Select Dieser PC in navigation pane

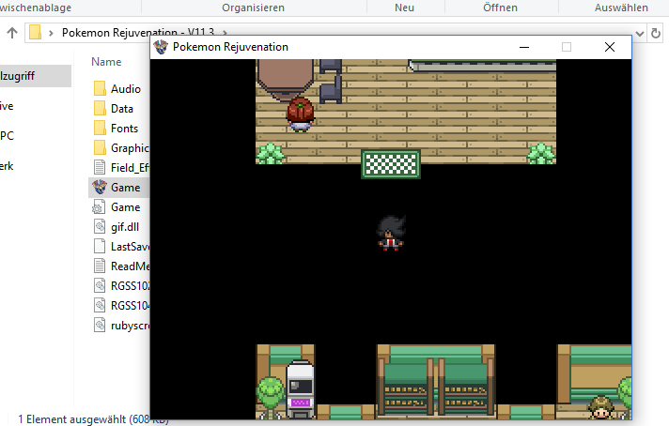point(8,136)
